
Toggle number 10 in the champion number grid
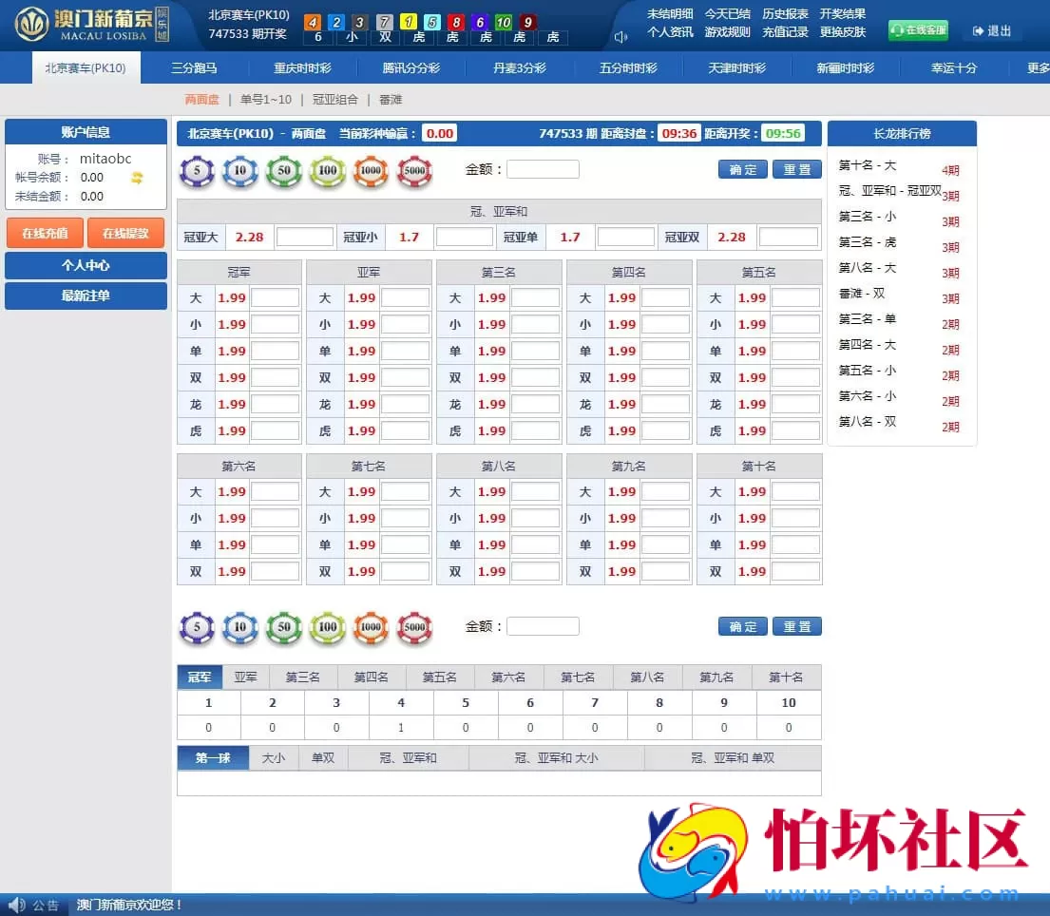click(x=788, y=703)
